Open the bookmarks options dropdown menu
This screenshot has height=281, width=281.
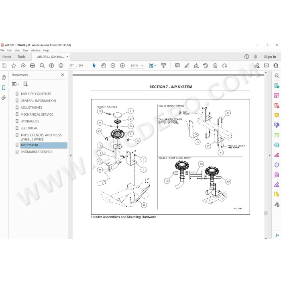coord(16,84)
